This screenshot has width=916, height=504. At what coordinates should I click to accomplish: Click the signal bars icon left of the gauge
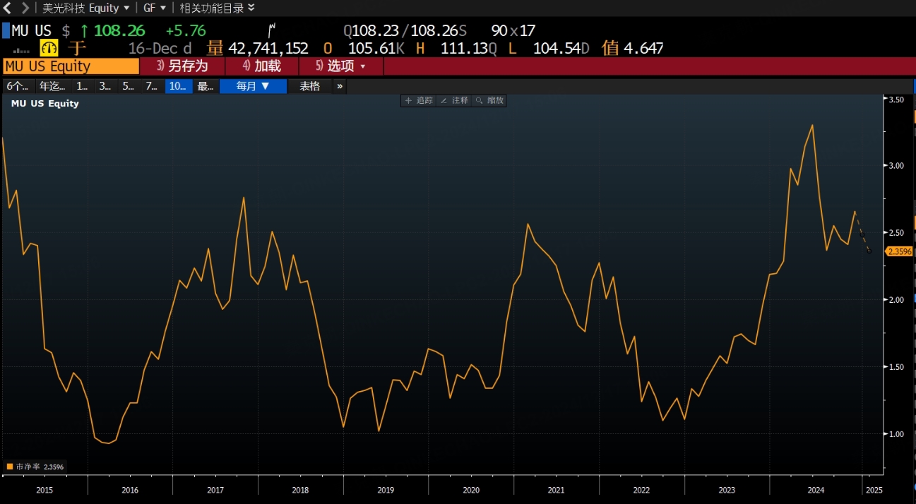[21, 51]
